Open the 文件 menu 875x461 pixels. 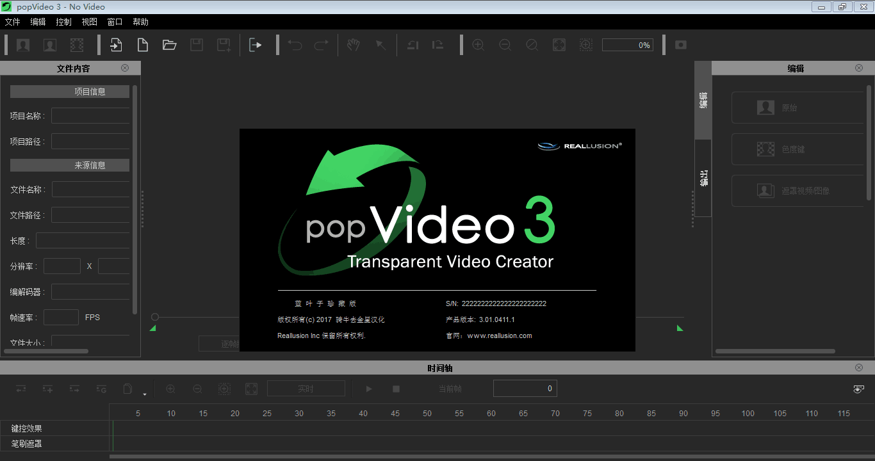13,22
